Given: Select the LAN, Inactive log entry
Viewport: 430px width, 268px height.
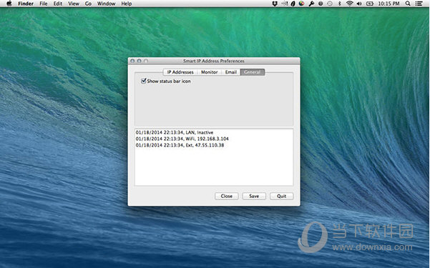Looking at the screenshot, I should click(x=175, y=132).
